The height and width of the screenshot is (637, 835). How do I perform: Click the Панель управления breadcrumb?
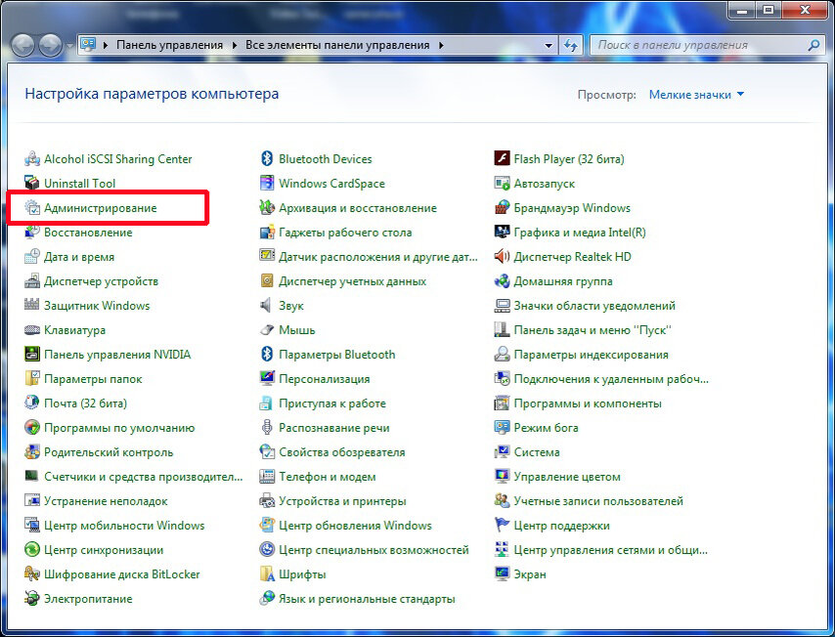click(170, 45)
